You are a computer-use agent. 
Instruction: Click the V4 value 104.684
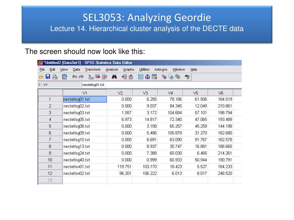click(x=170, y=113)
